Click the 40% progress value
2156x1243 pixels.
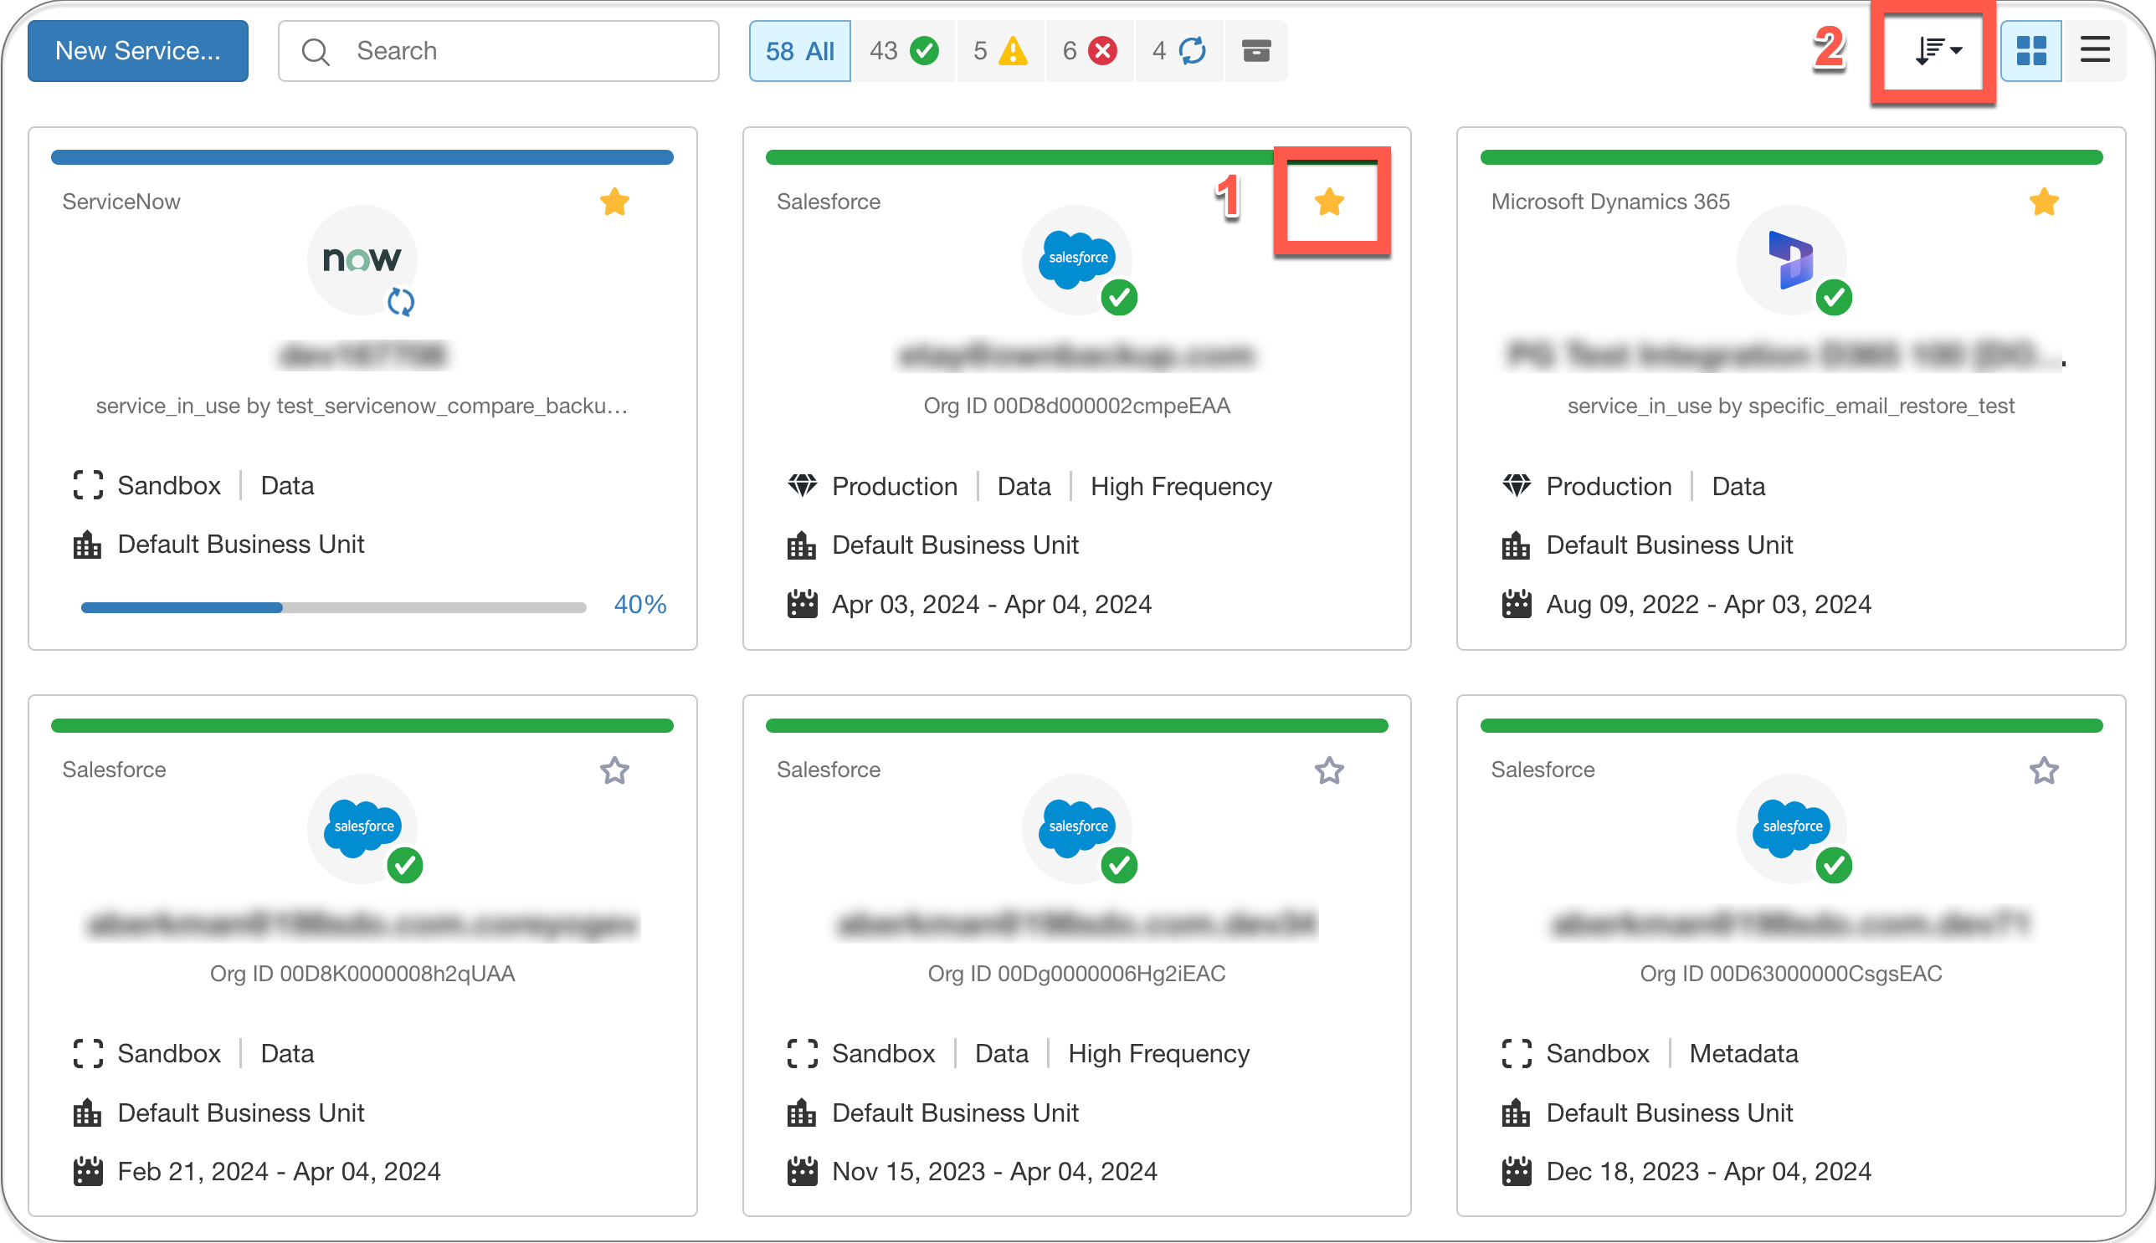coord(639,605)
